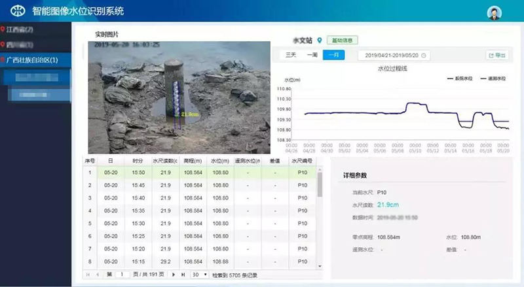The image size is (524, 287).
Task: Select the 一周 time range tab
Action: pos(312,55)
